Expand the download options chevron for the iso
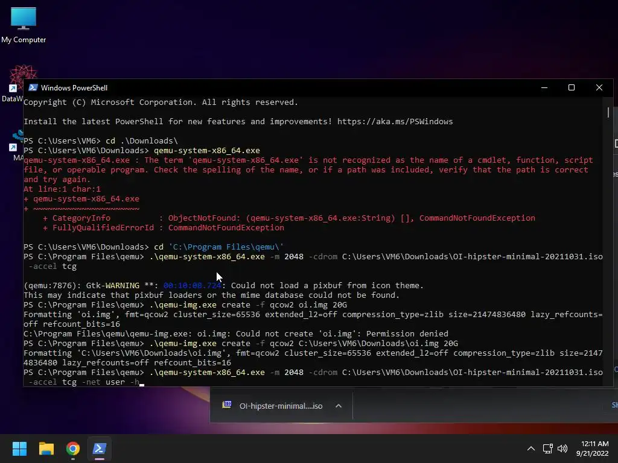 coord(339,406)
